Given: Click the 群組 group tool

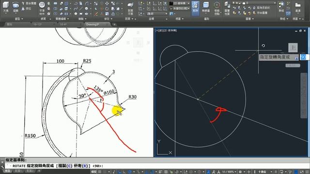Looking at the screenshot, I should (281, 7).
